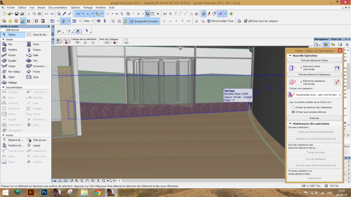Collapse the Autres toolbox group

tap(3, 135)
